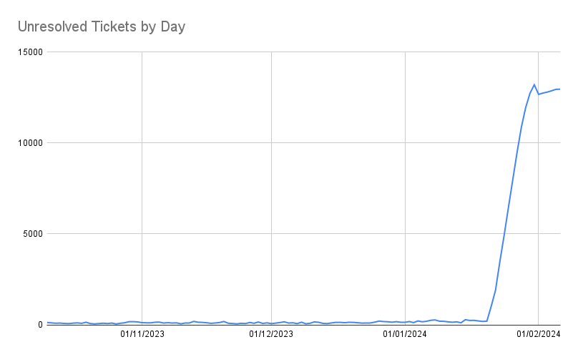Viewport: 578px width, 357px height.
Task: Click the 01/02/2024 x-axis date label
Action: [x=537, y=333]
